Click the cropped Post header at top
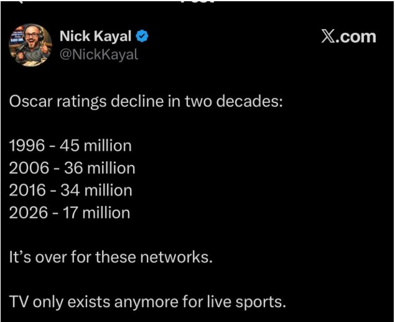The image size is (395, 322). (197, 2)
